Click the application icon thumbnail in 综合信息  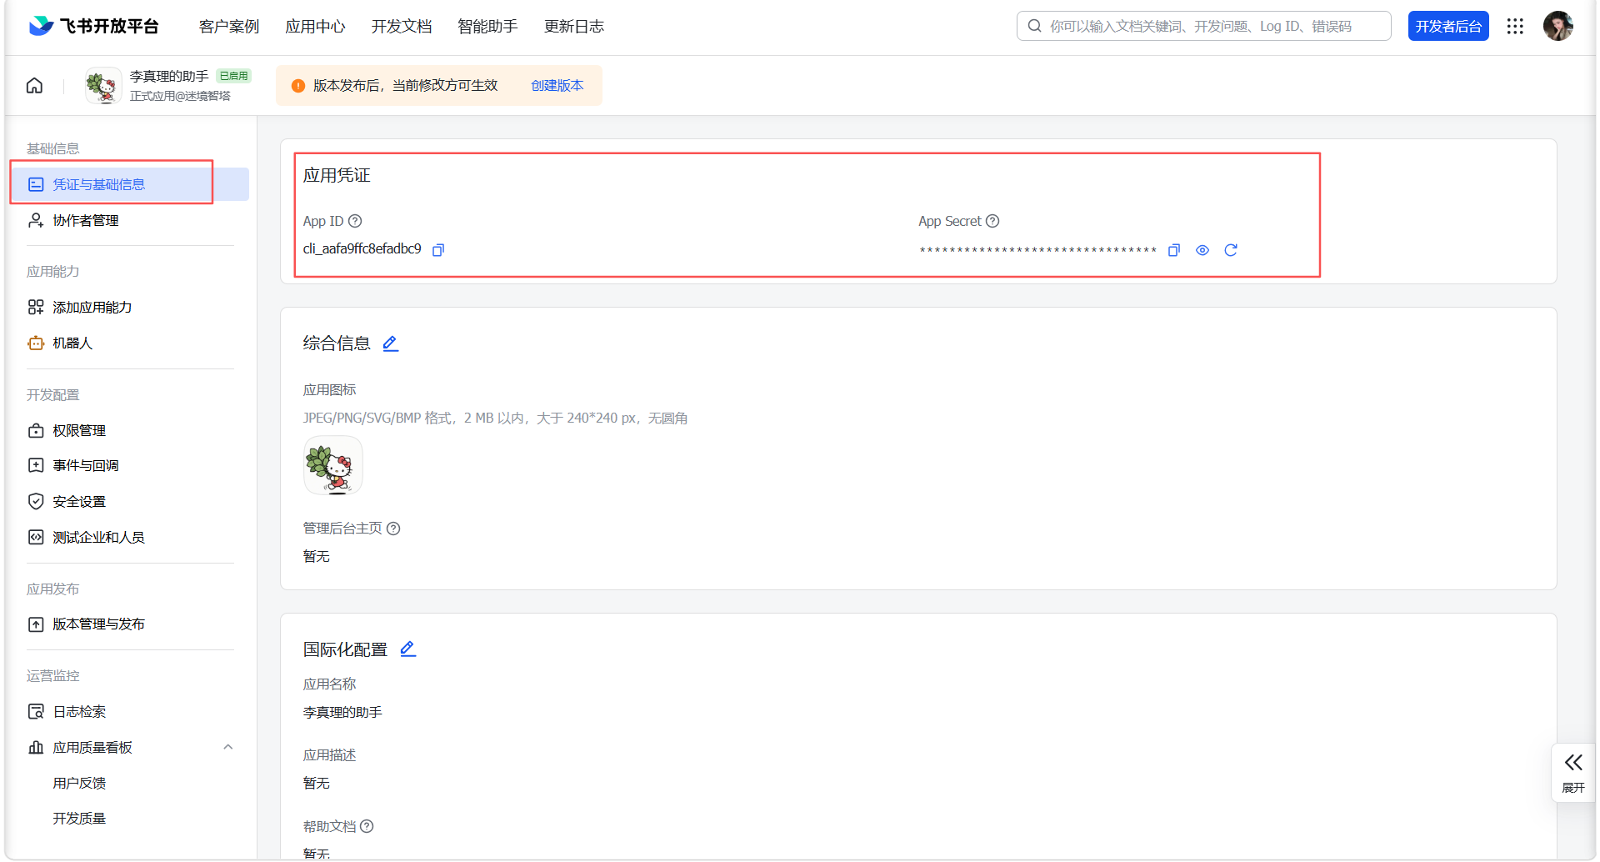[x=333, y=465]
